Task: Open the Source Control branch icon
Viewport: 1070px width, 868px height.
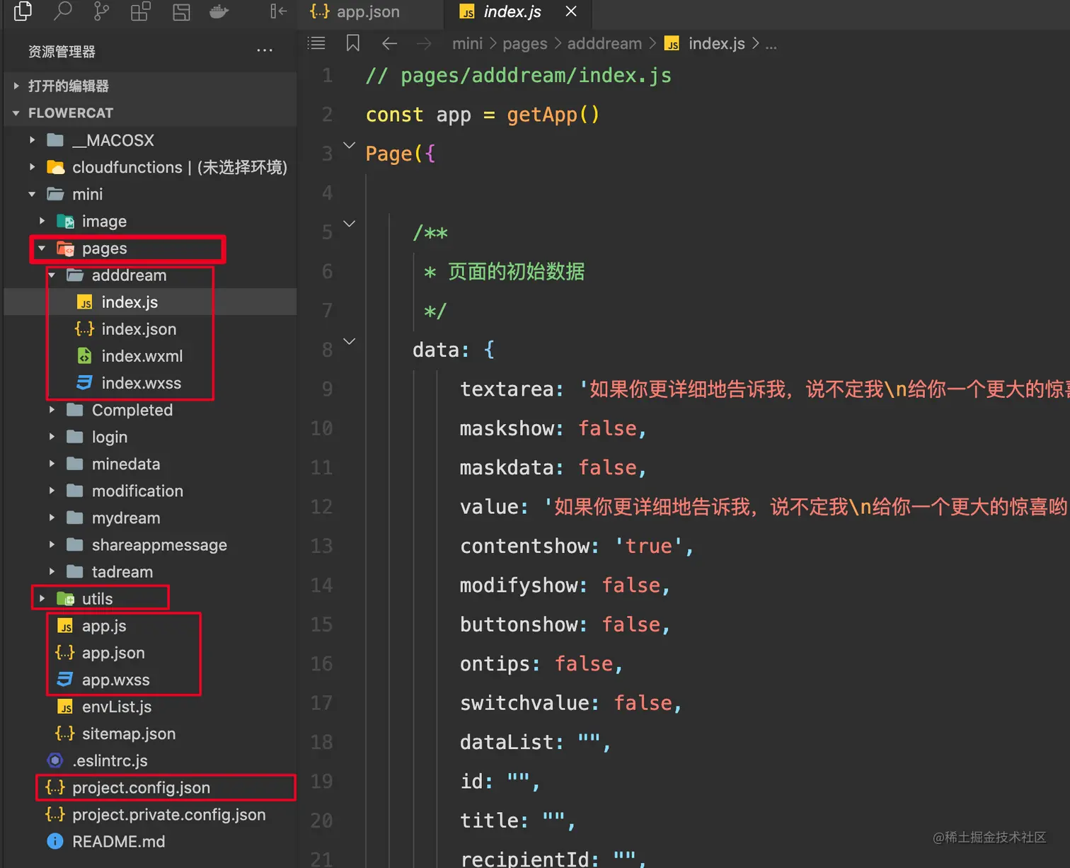Action: click(x=101, y=11)
